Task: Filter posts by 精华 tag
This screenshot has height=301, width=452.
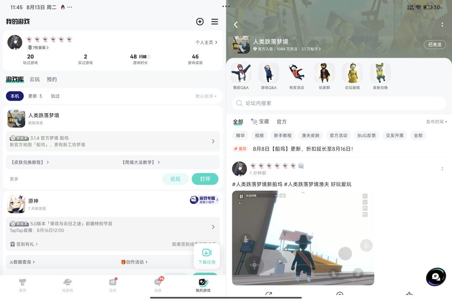Action: [x=240, y=135]
